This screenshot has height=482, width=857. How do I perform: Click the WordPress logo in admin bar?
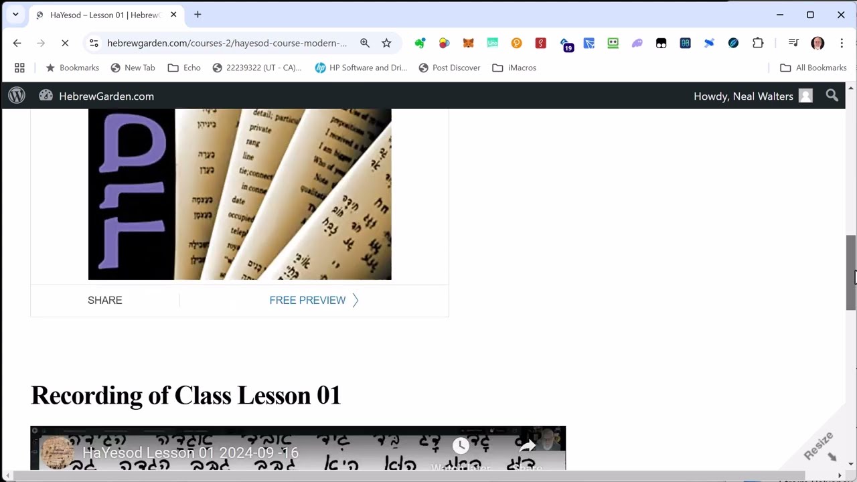pos(17,96)
